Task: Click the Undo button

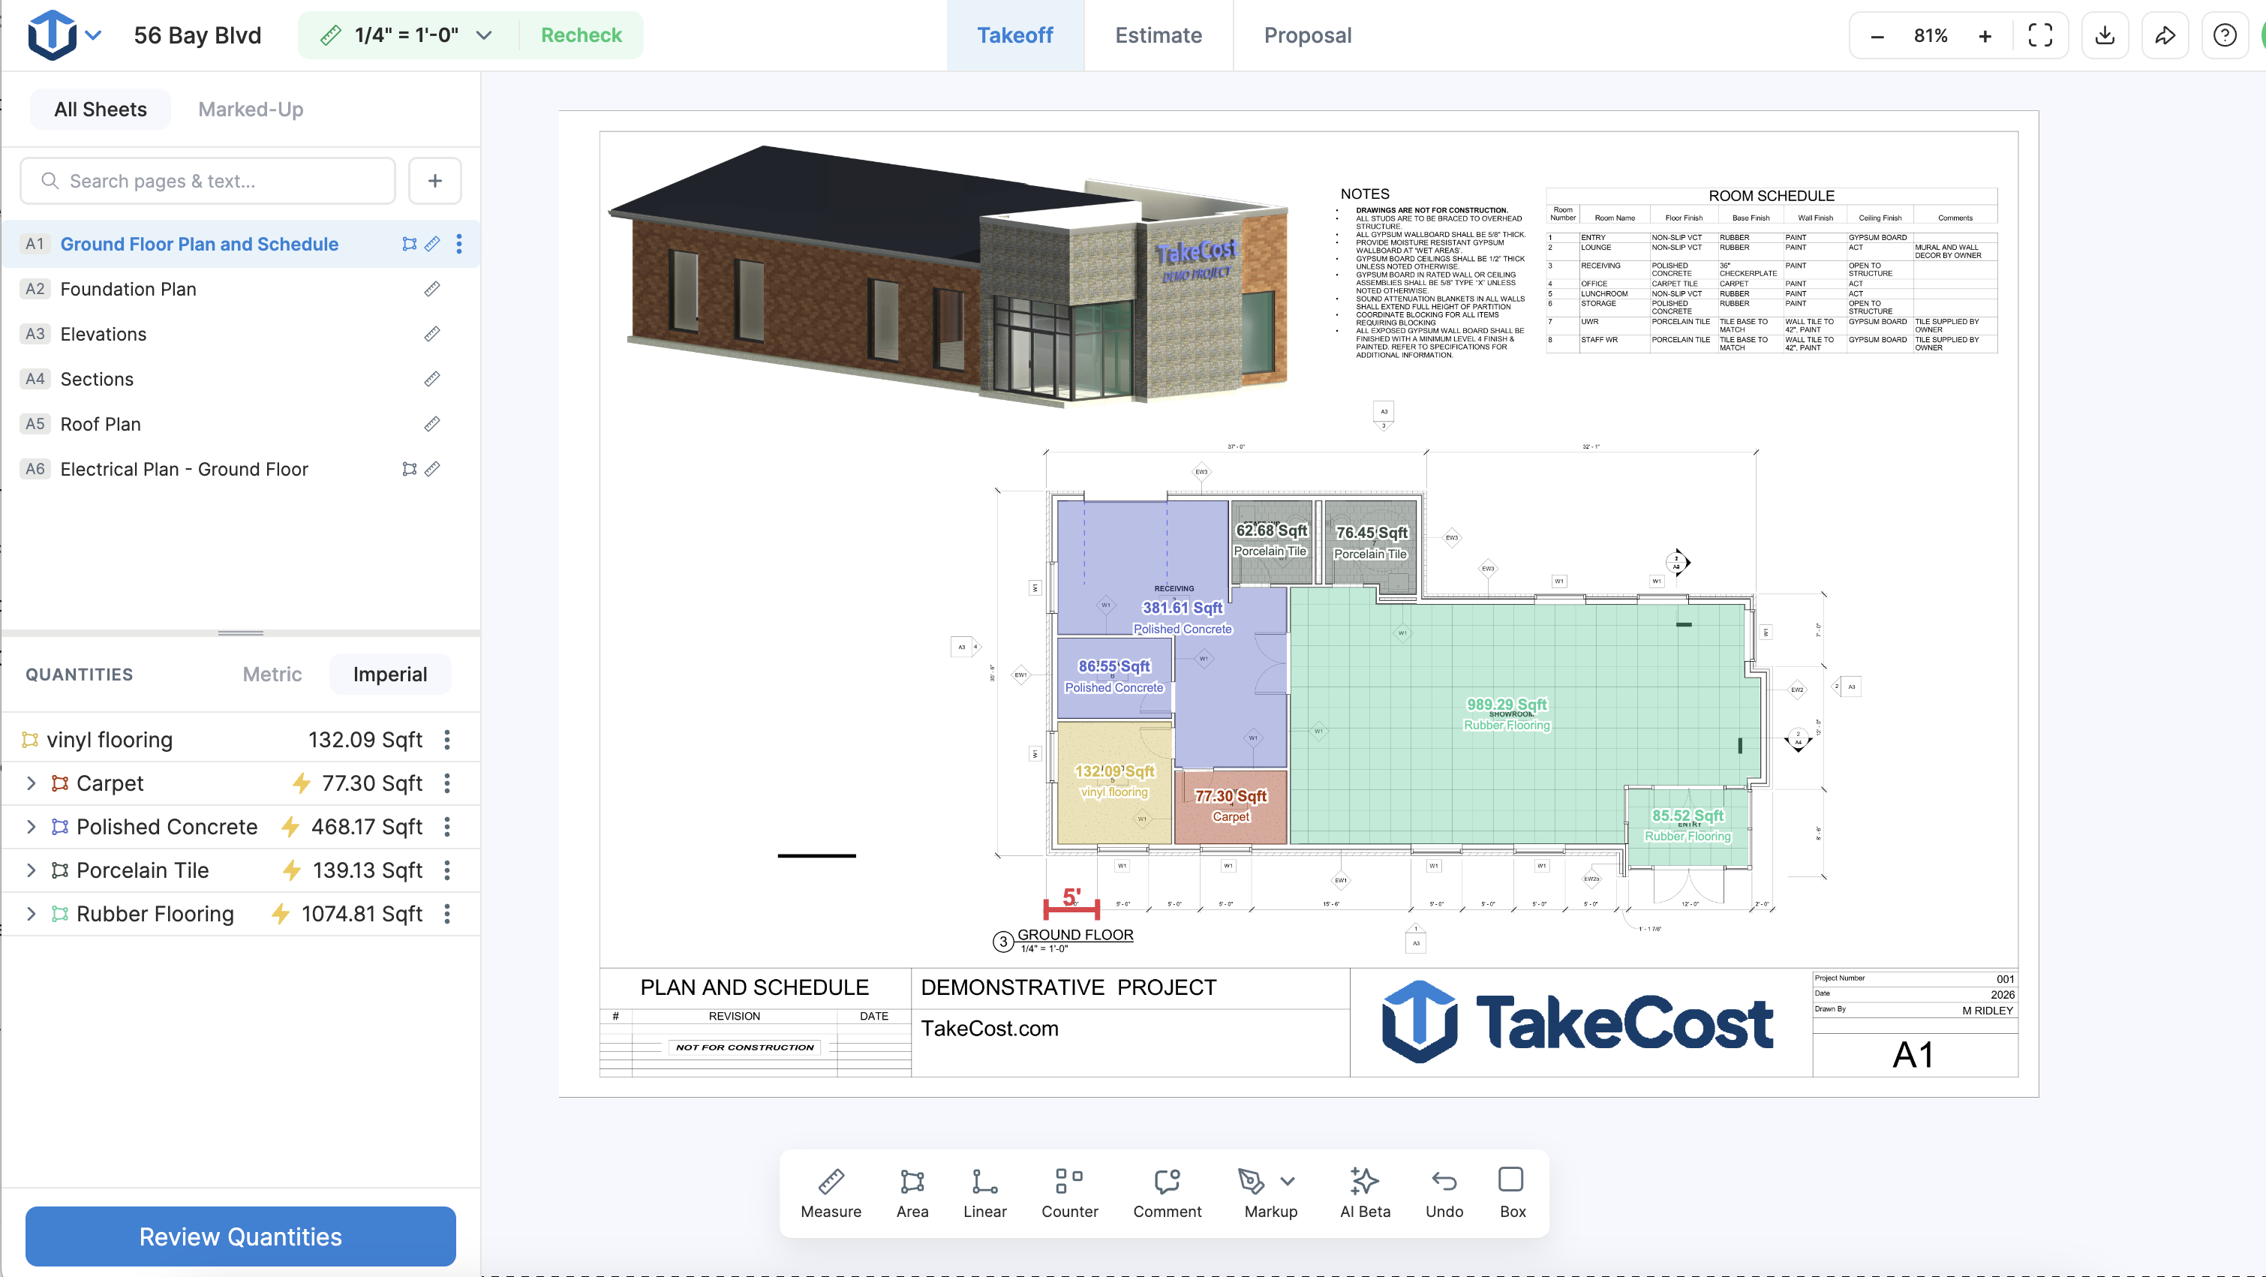Action: point(1444,1194)
